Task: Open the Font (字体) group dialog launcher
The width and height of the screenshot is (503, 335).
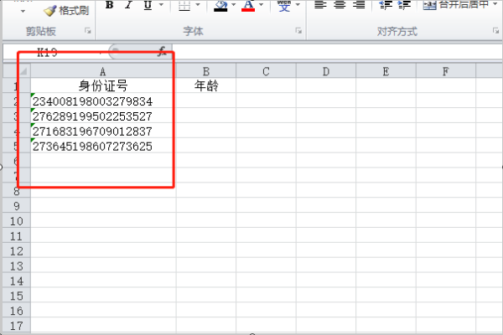Action: tap(298, 31)
